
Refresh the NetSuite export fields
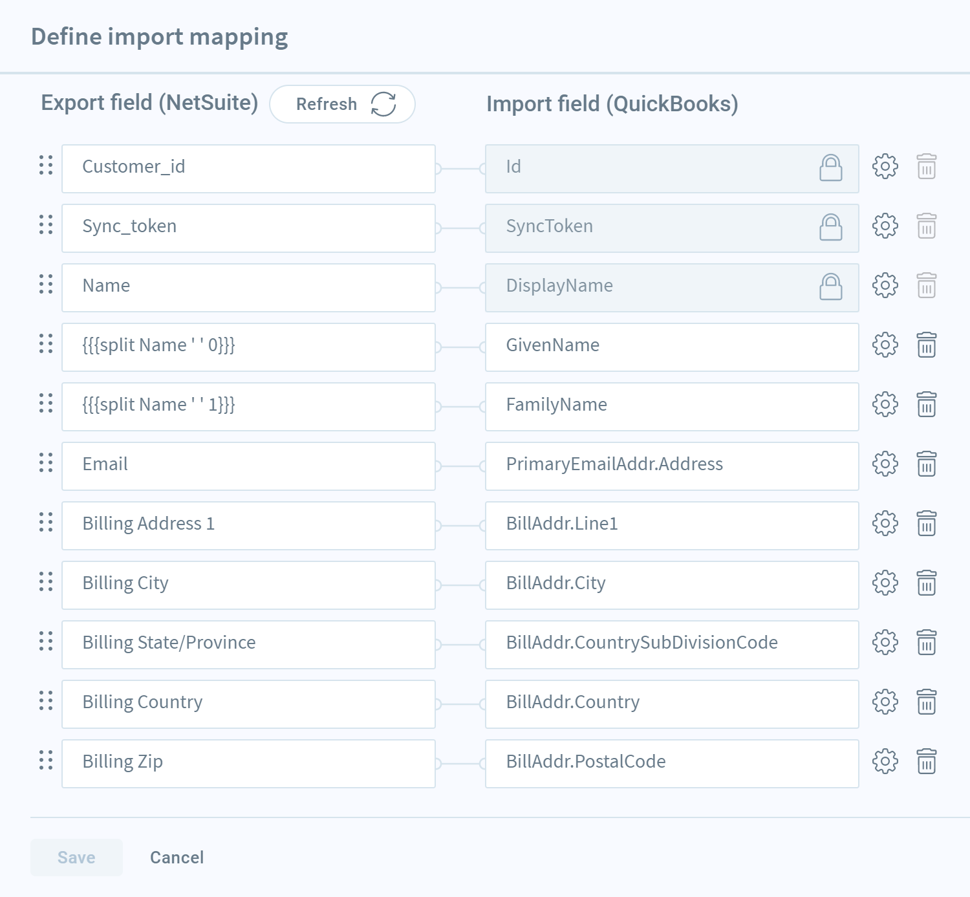coord(342,104)
